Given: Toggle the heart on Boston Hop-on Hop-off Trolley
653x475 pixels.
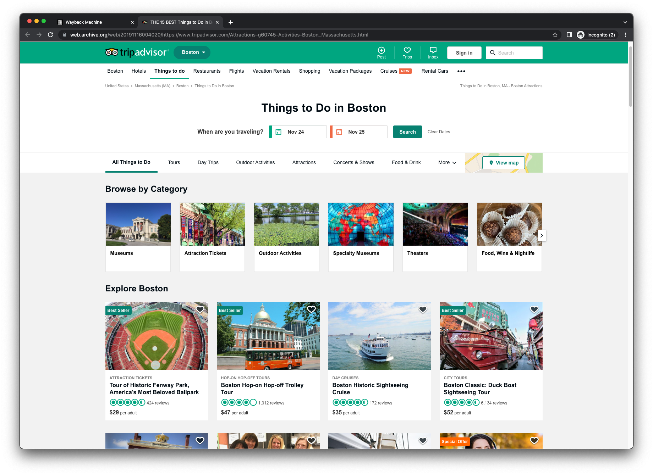Looking at the screenshot, I should [311, 309].
